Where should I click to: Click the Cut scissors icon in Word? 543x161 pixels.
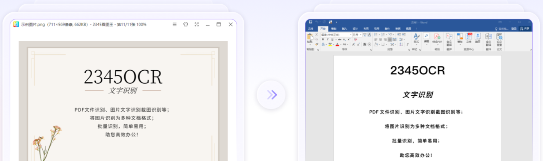coord(317,35)
